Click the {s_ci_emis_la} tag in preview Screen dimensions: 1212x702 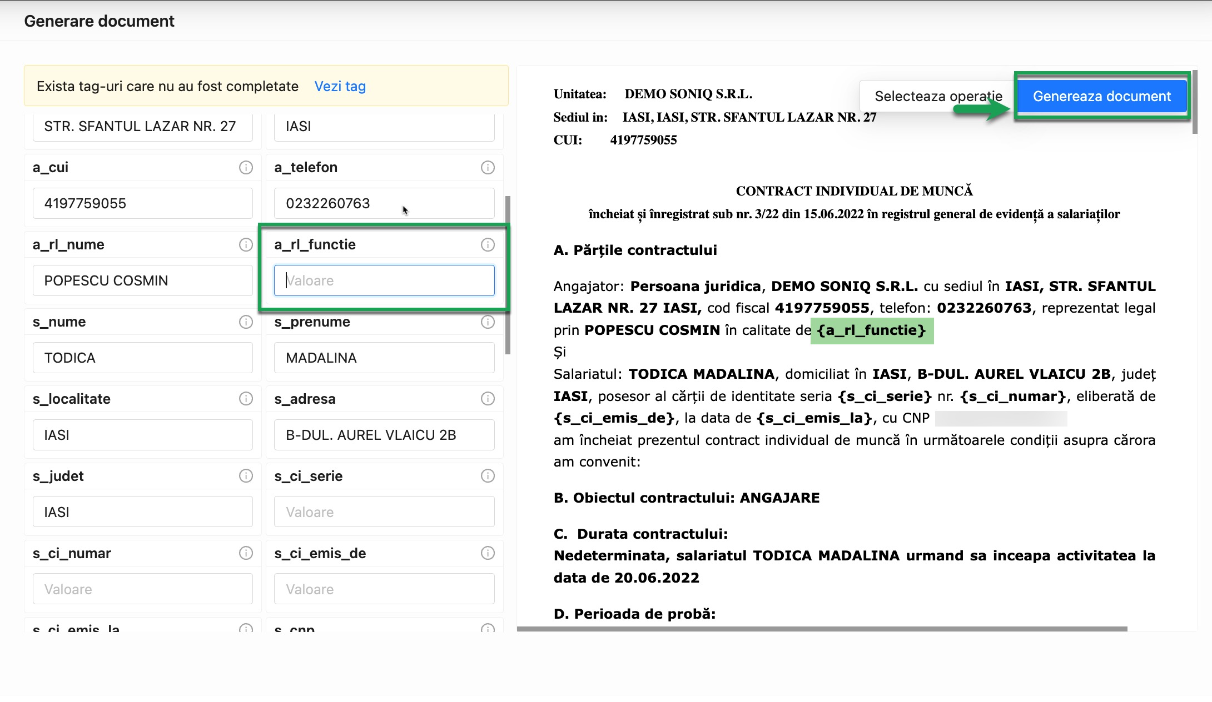(x=814, y=418)
